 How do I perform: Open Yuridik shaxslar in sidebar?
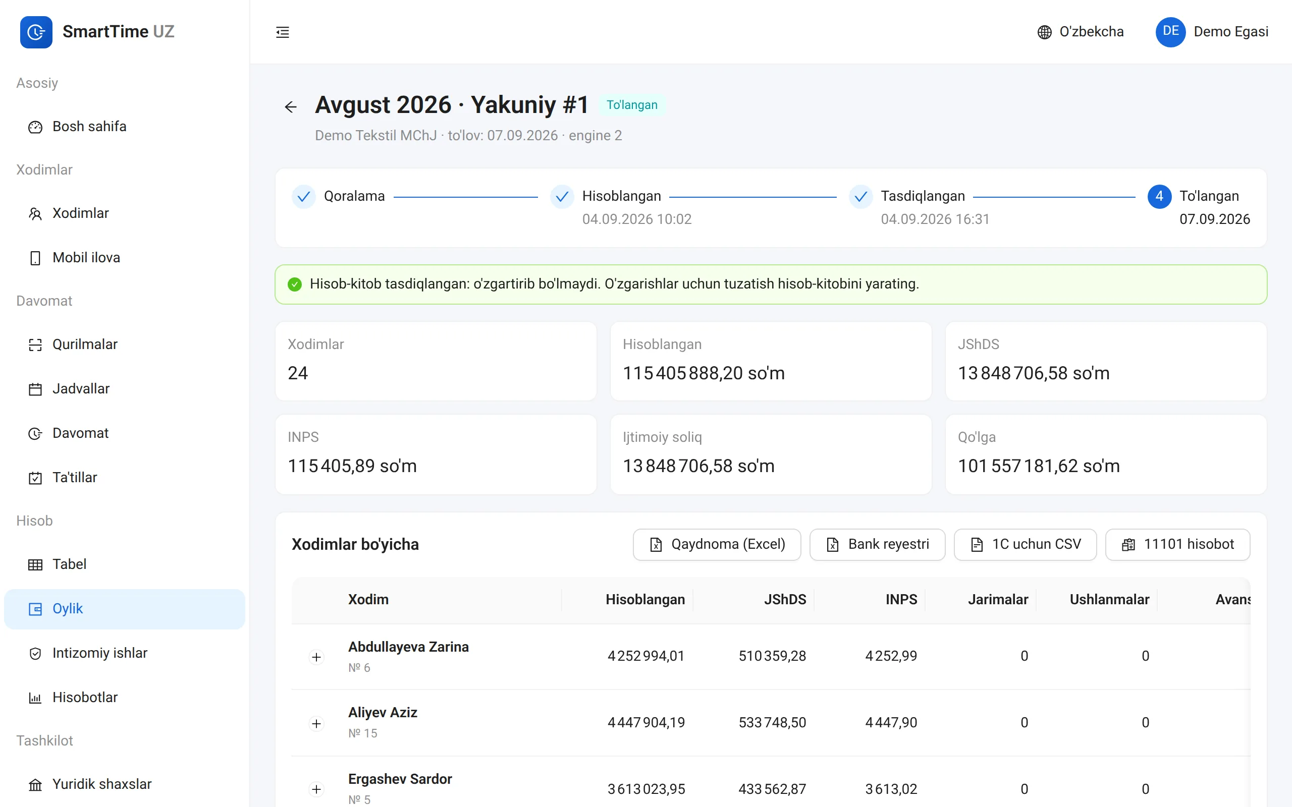coord(124,785)
